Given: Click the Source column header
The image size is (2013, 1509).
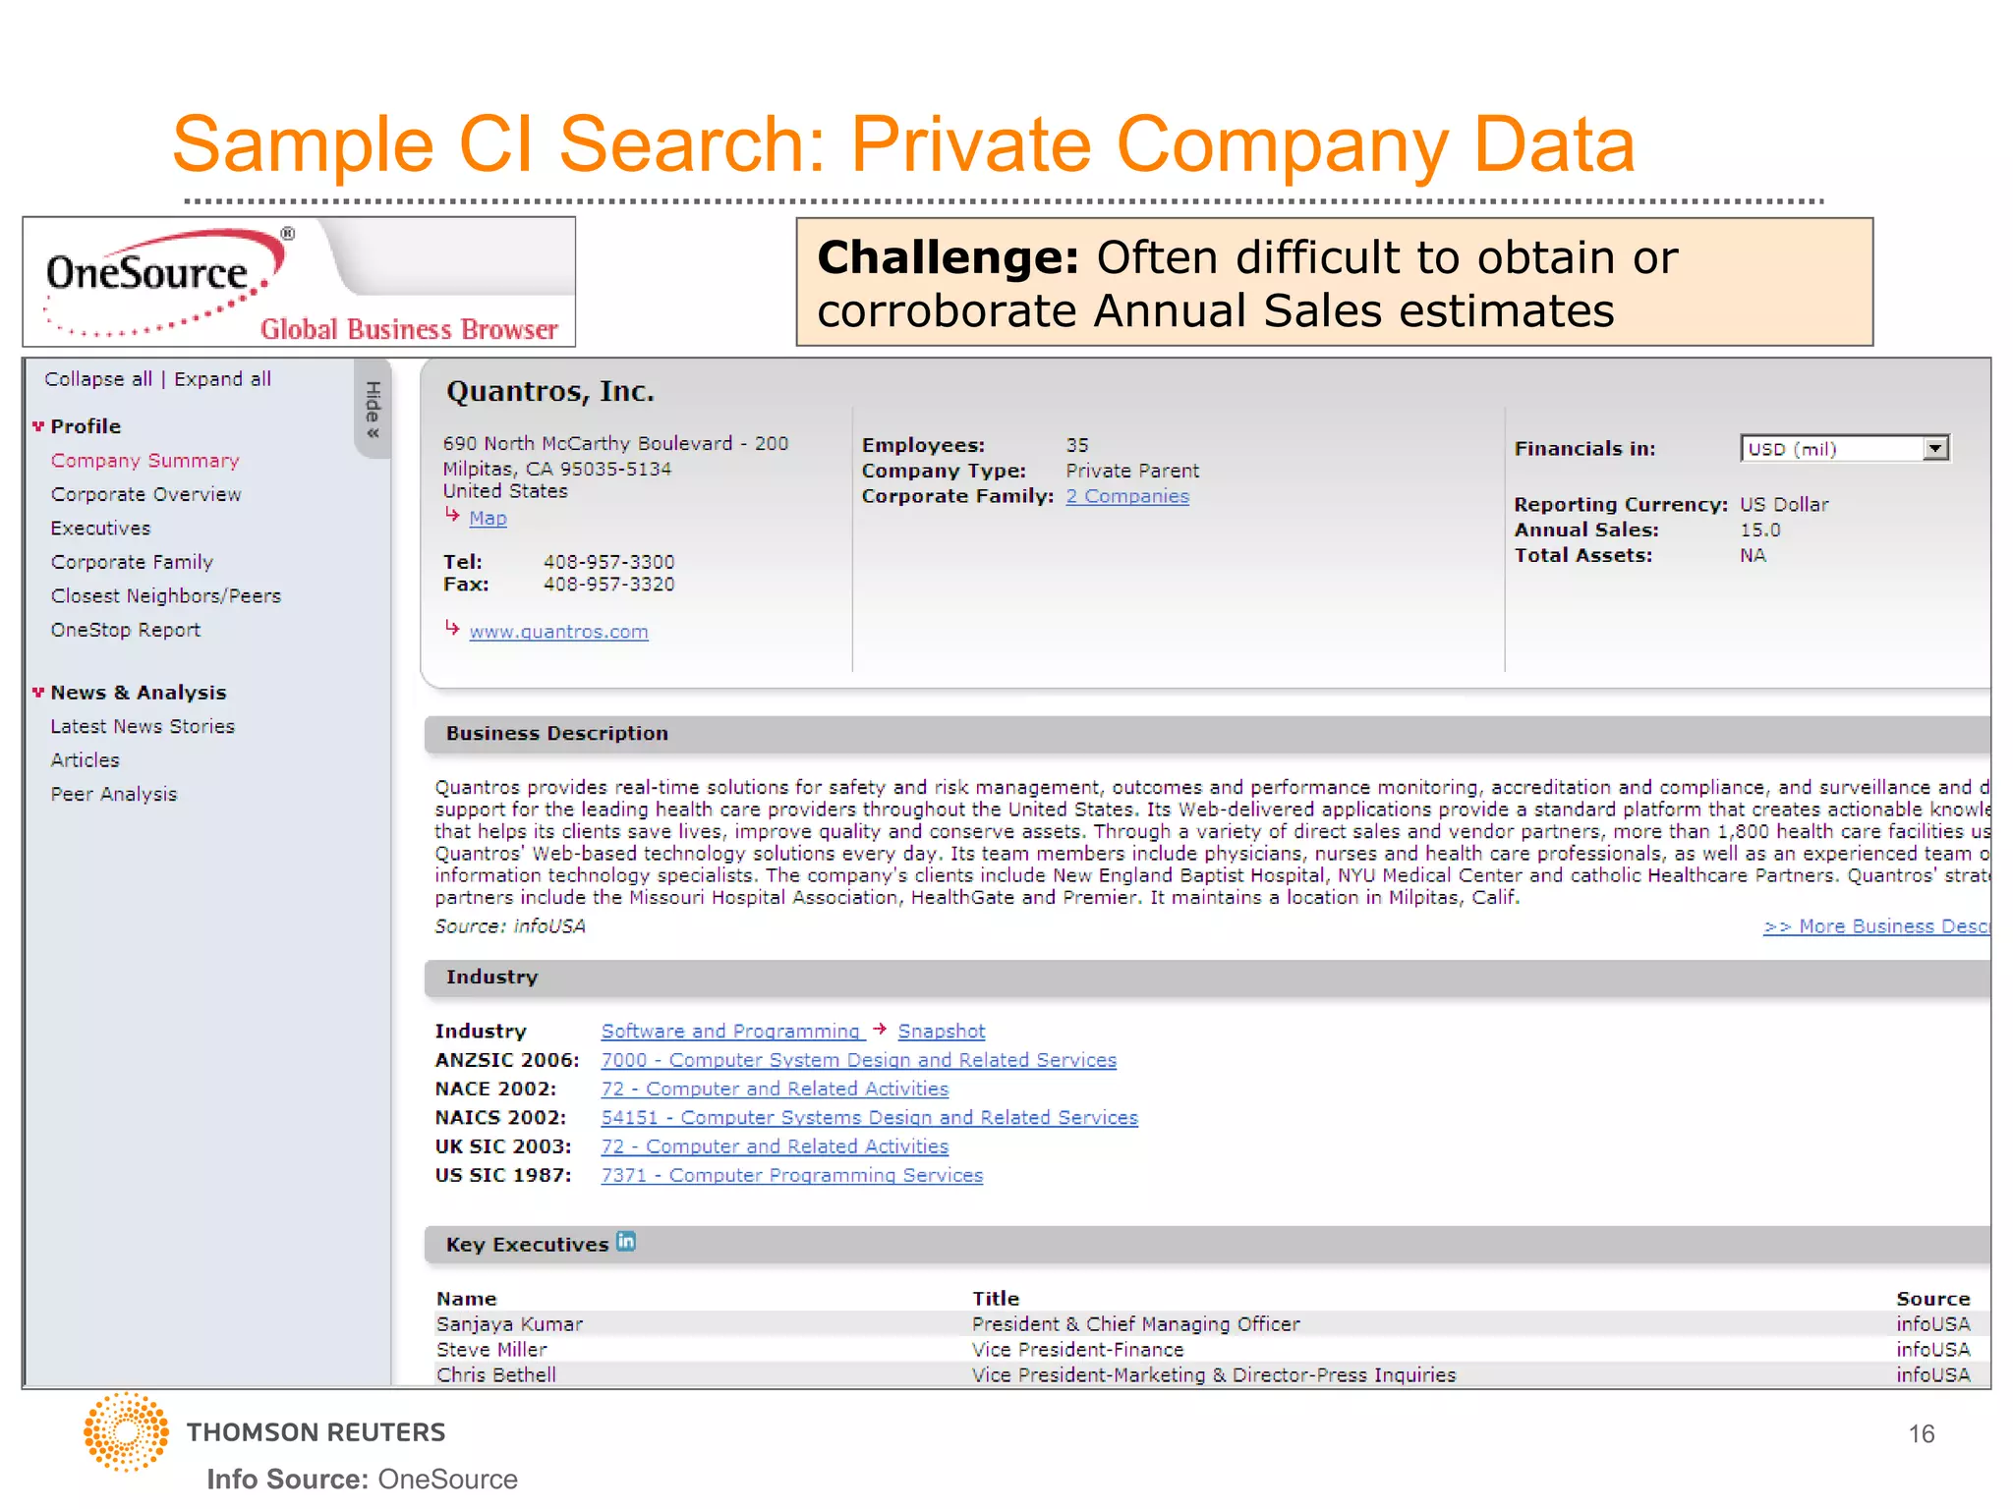Looking at the screenshot, I should [1933, 1299].
